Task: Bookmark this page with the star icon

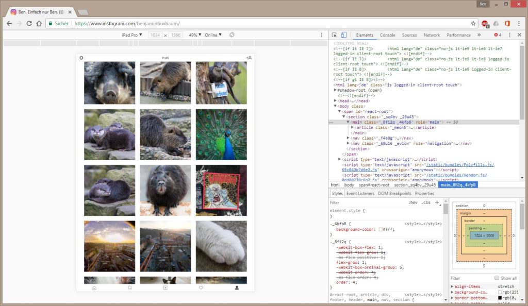Action: (x=473, y=24)
